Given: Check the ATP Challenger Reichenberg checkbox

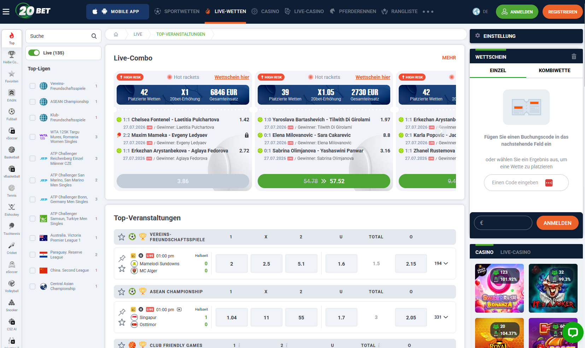Looking at the screenshot, I should (33, 158).
